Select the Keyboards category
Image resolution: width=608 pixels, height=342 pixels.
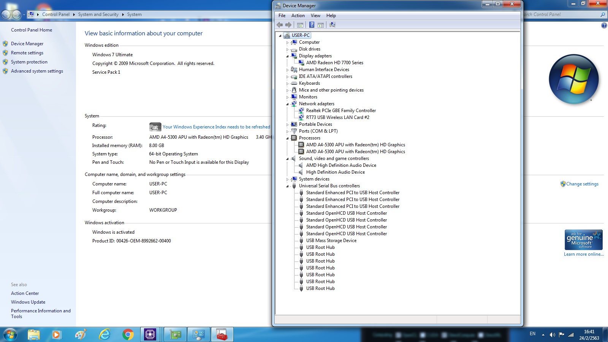[x=309, y=83]
